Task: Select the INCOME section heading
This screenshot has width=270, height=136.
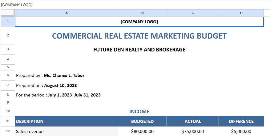Action: [x=139, y=111]
